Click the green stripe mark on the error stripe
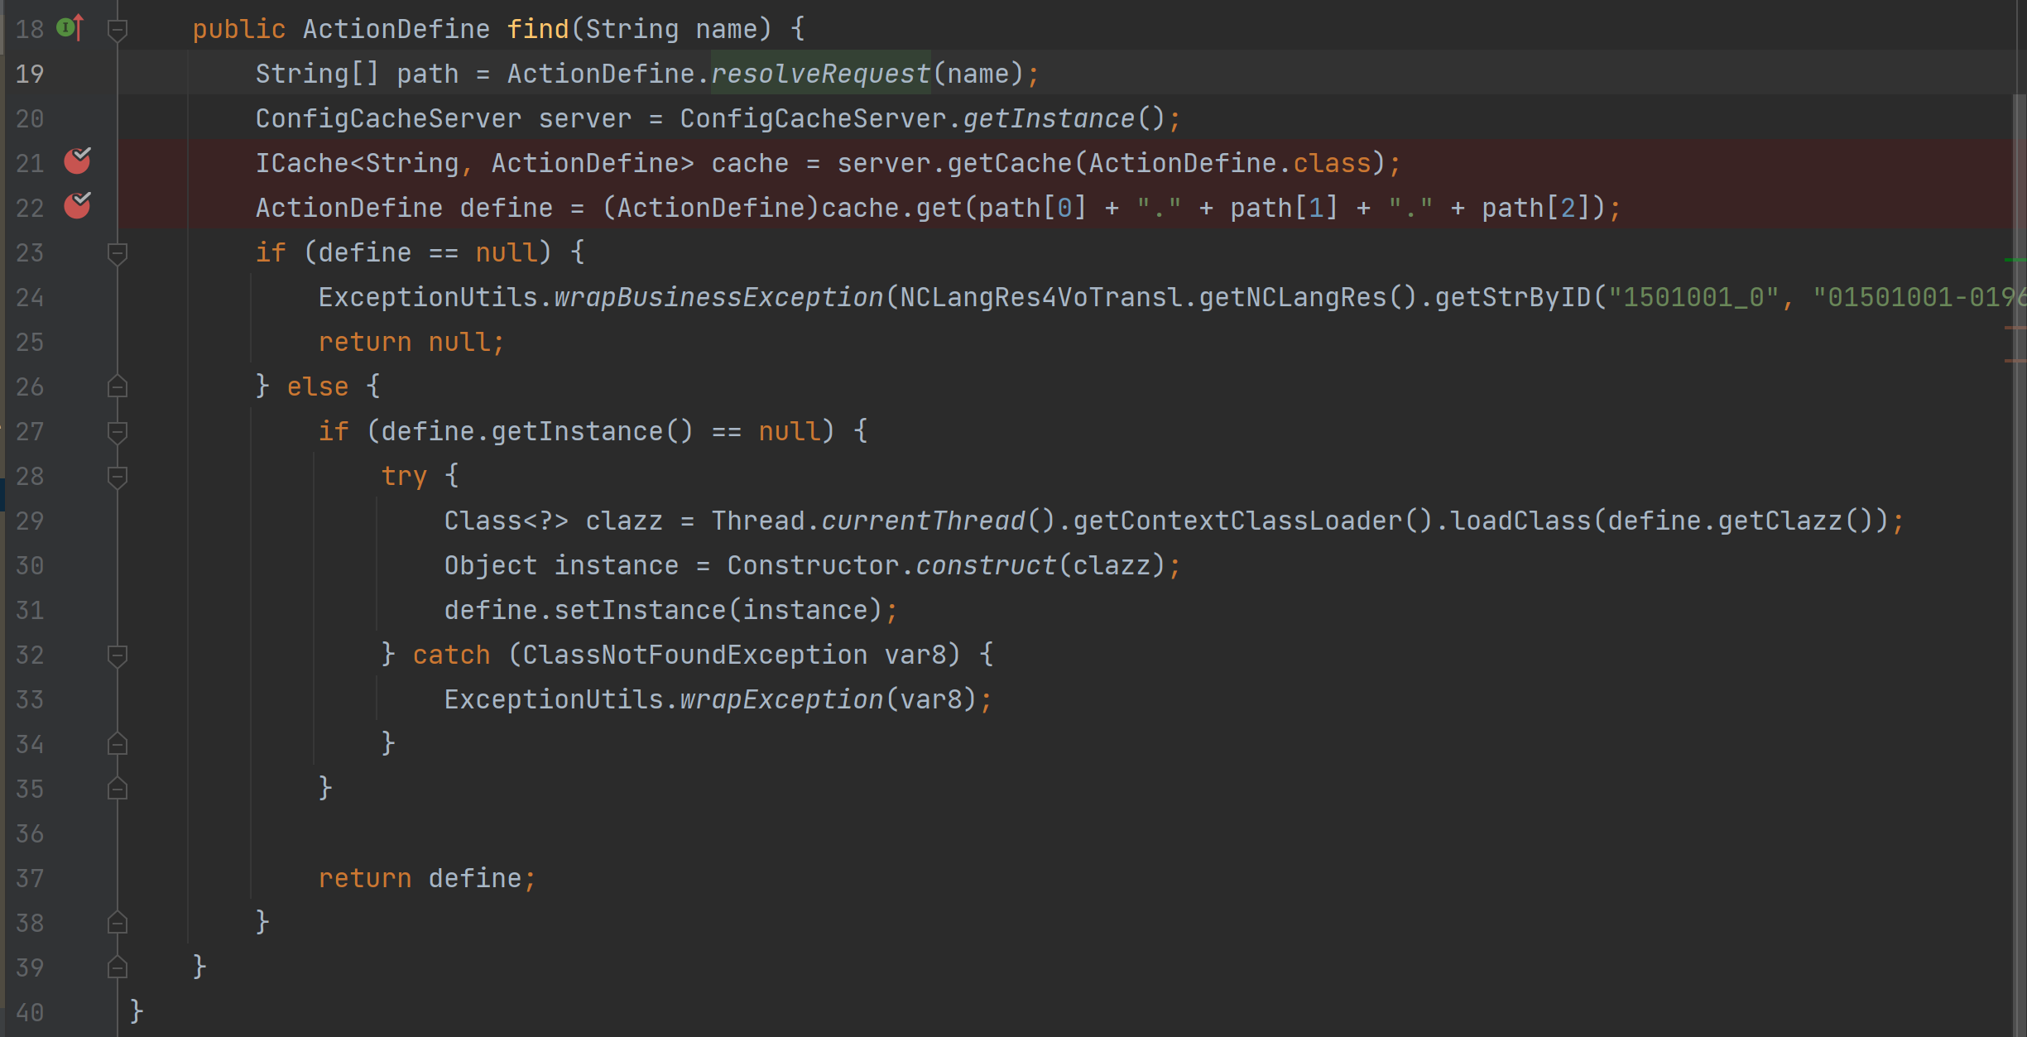The image size is (2027, 1037). pos(2015,260)
